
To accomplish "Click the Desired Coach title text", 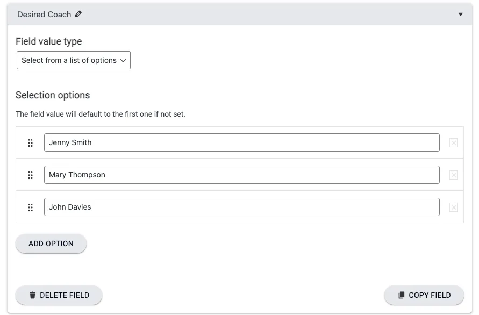I will click(44, 15).
